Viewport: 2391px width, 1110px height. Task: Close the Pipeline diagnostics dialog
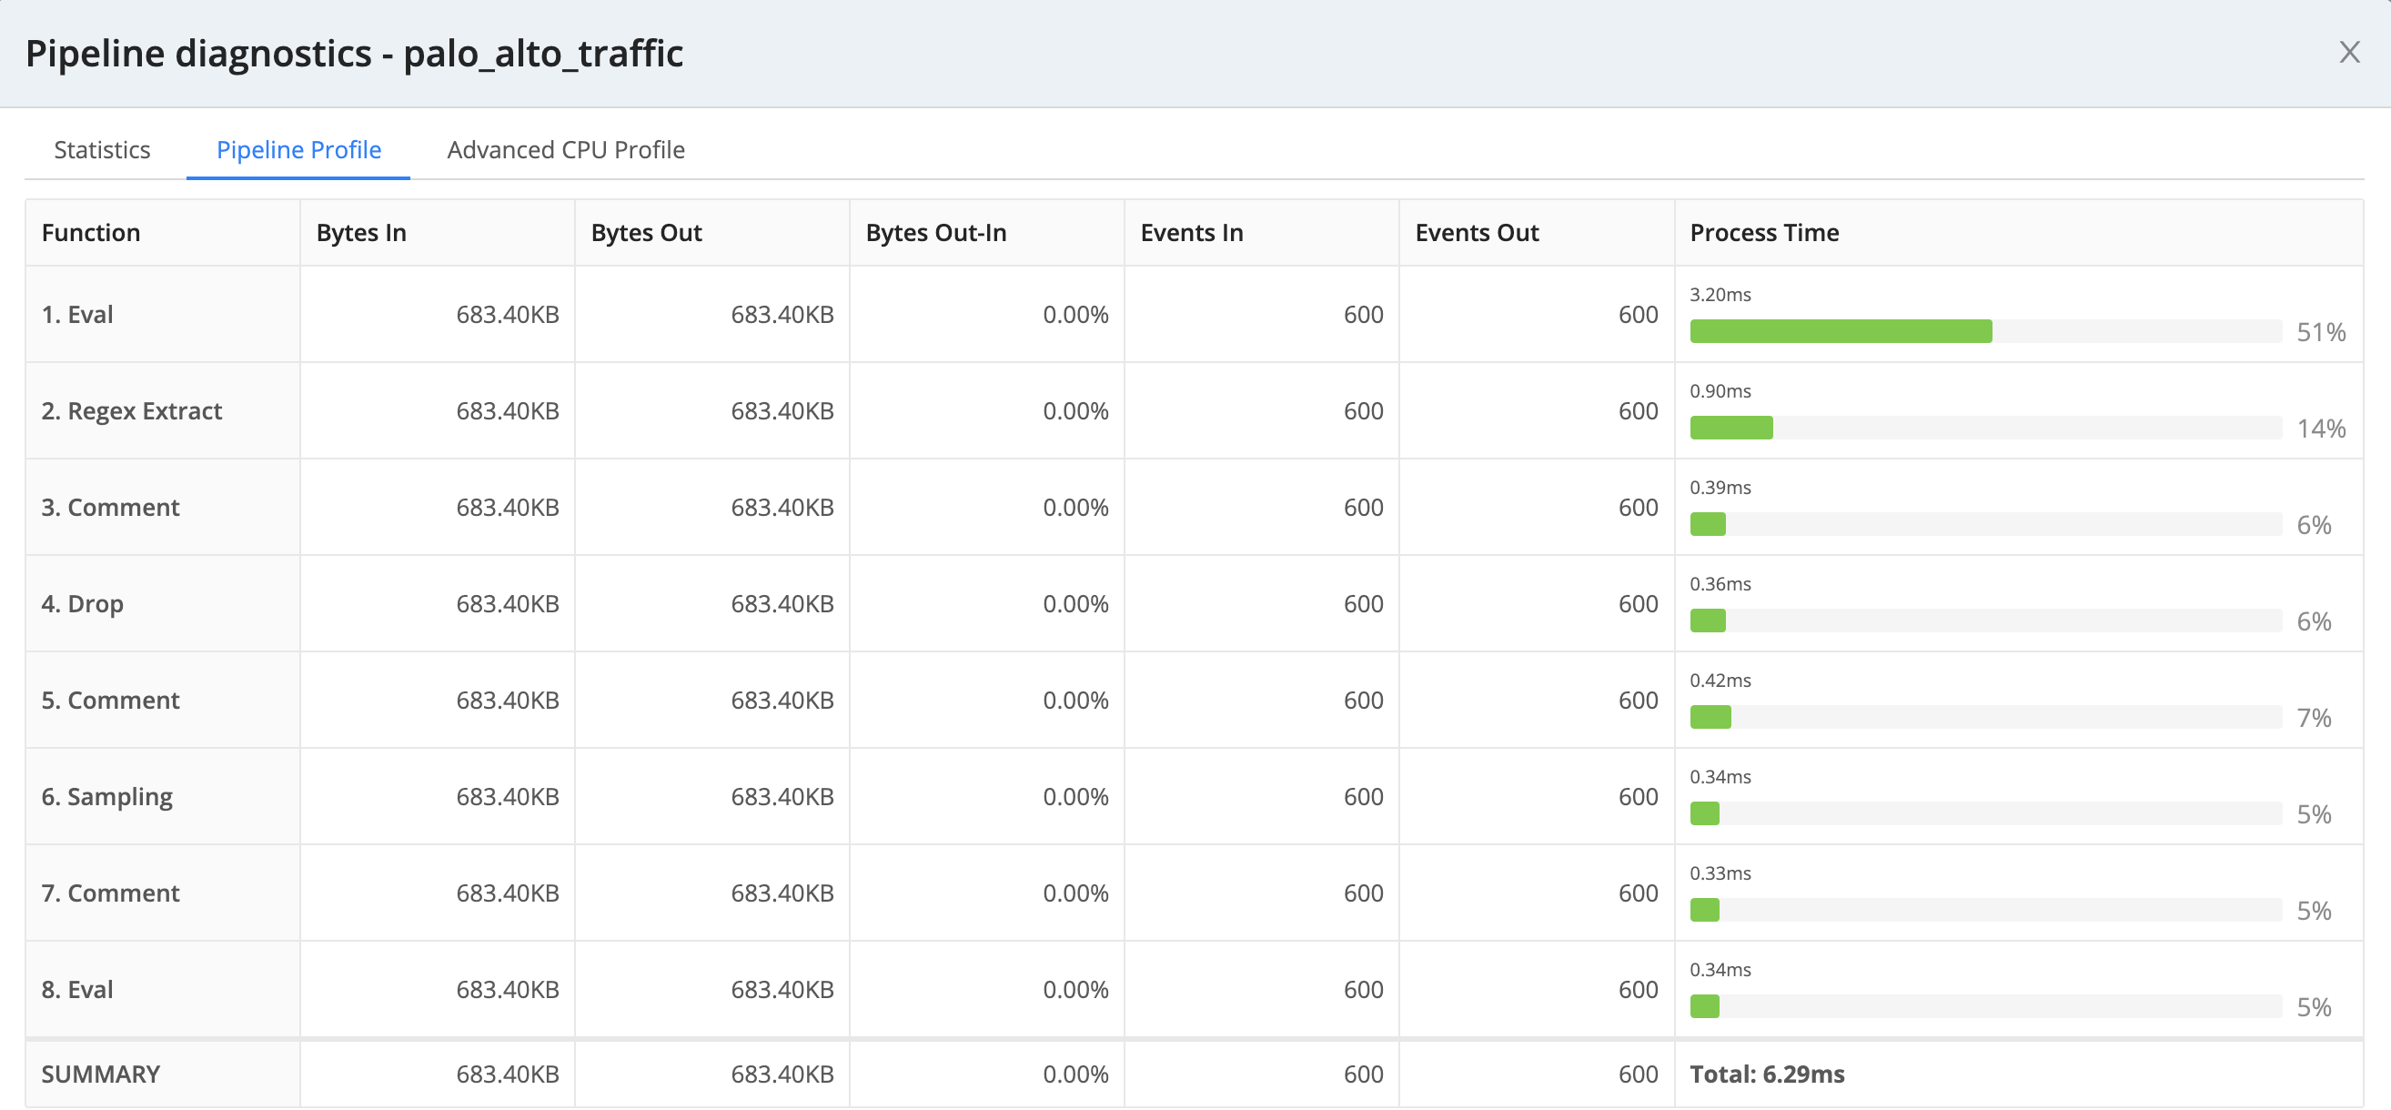(2349, 52)
